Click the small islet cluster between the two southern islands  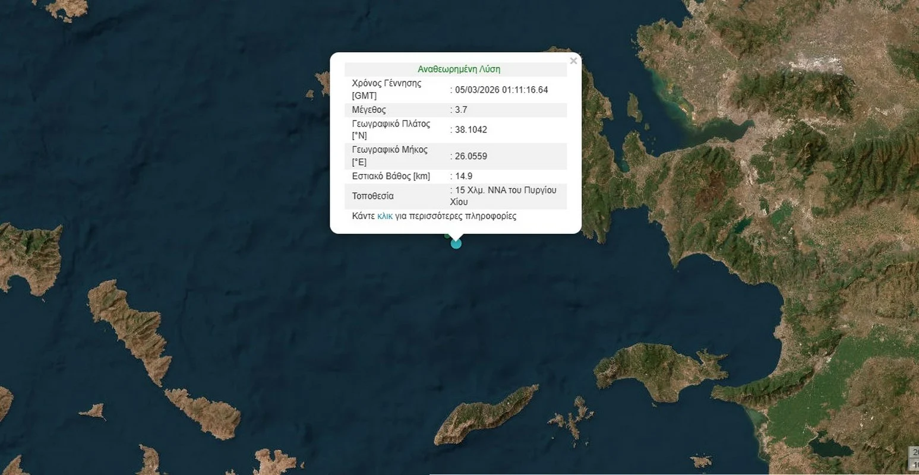pos(572,419)
